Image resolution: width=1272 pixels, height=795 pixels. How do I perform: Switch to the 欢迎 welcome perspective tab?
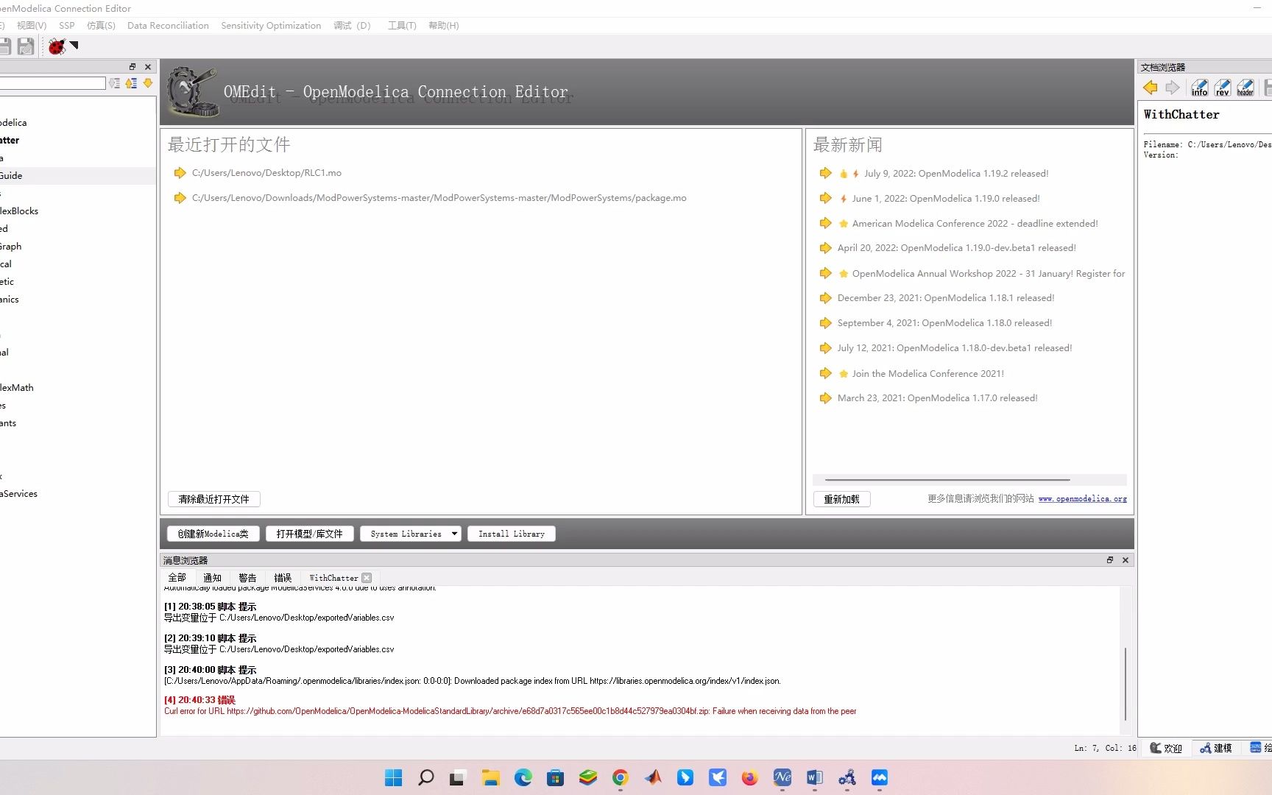pyautogui.click(x=1167, y=748)
